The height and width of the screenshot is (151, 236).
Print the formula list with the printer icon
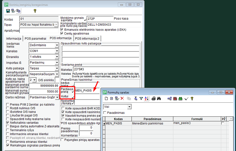tap(153, 98)
